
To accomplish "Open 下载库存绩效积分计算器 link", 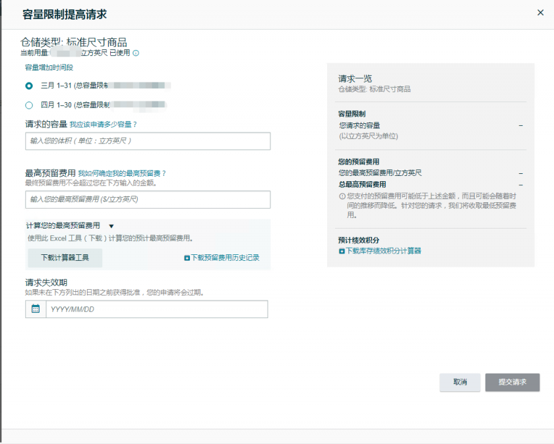I will point(383,250).
